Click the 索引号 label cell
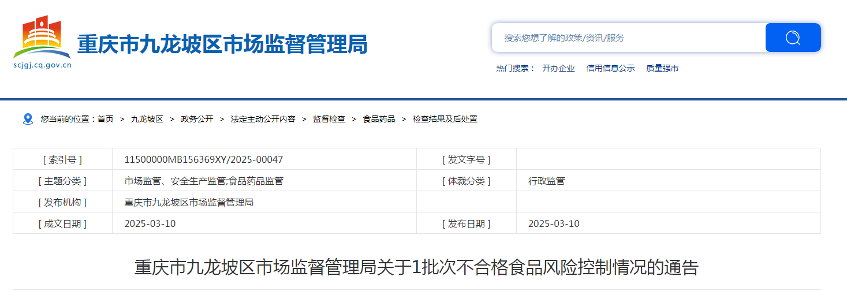 click(62, 159)
